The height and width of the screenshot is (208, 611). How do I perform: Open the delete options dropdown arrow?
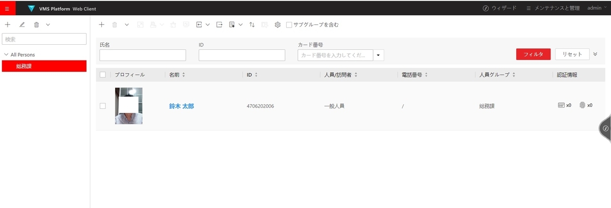click(127, 24)
